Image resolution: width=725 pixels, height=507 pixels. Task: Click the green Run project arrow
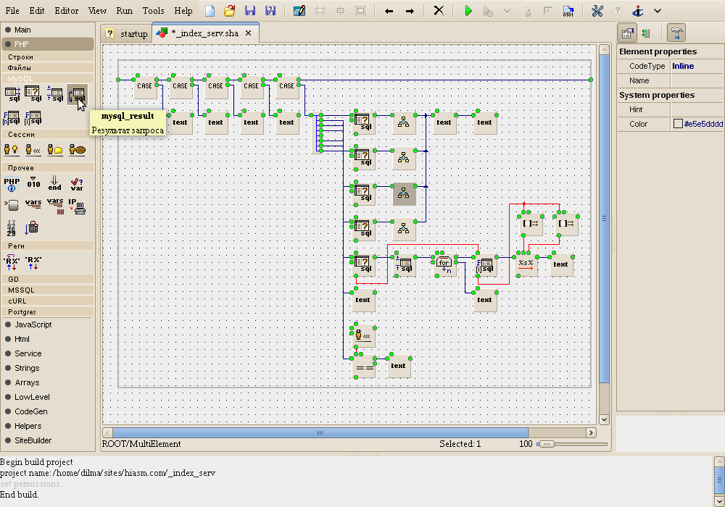468,11
